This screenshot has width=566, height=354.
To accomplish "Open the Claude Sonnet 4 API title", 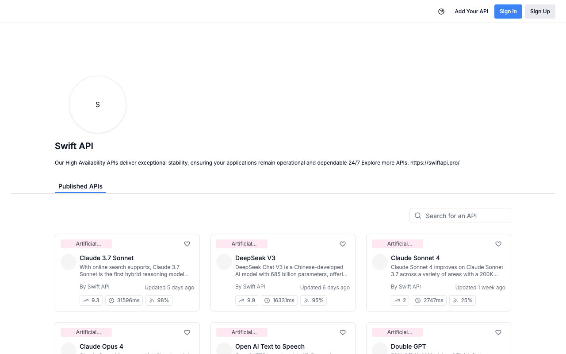I will click(415, 258).
